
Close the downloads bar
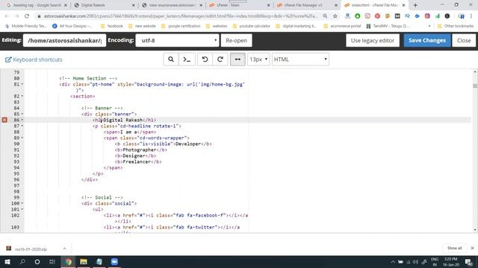click(x=472, y=248)
